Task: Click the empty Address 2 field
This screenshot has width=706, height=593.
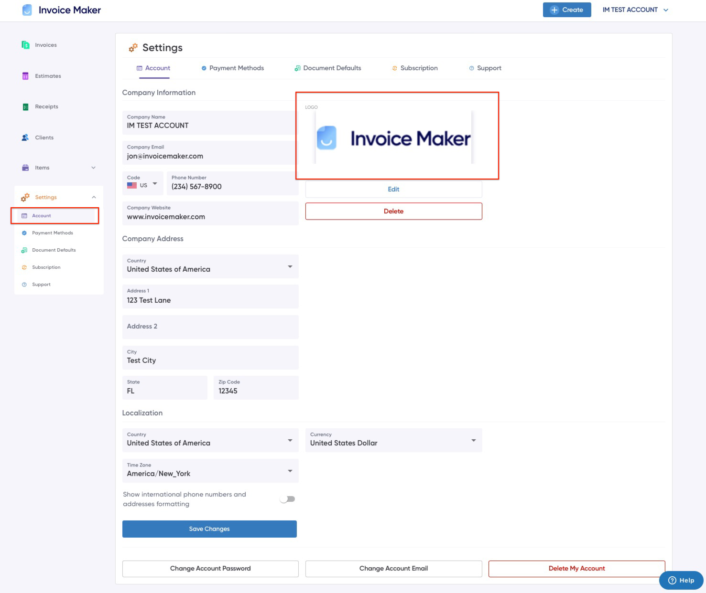Action: click(x=210, y=327)
